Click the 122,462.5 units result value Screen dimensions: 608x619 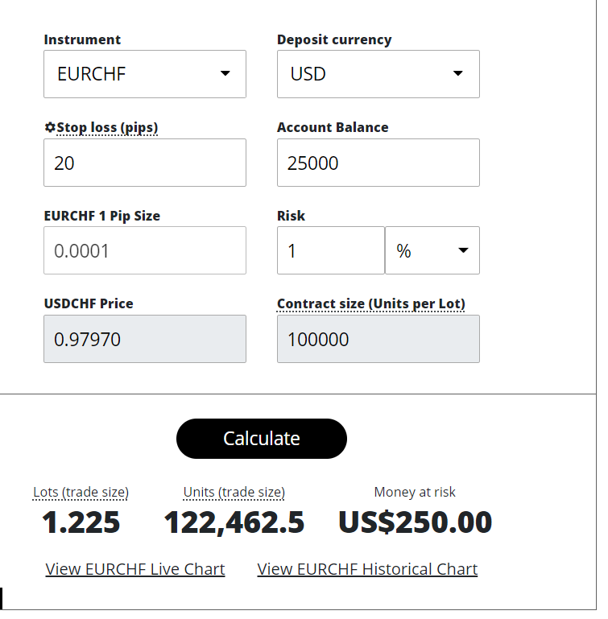tap(234, 522)
